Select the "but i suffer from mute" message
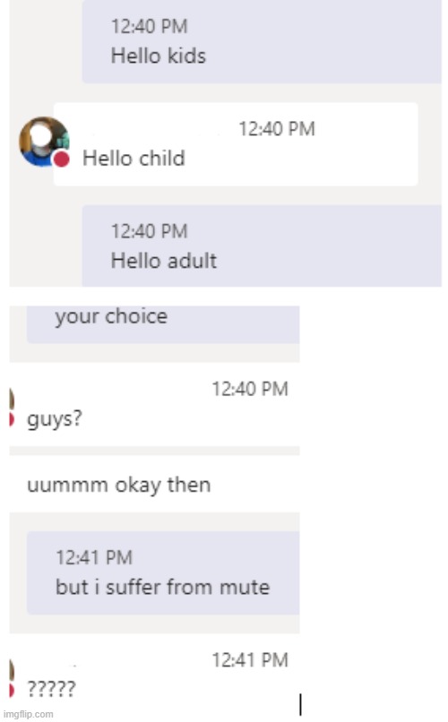448x722 pixels. tap(163, 572)
